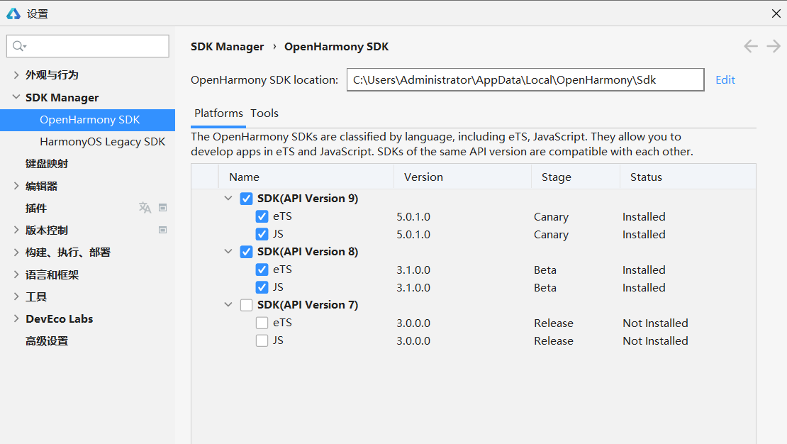Uncheck JS under API Version 9

[x=262, y=234]
